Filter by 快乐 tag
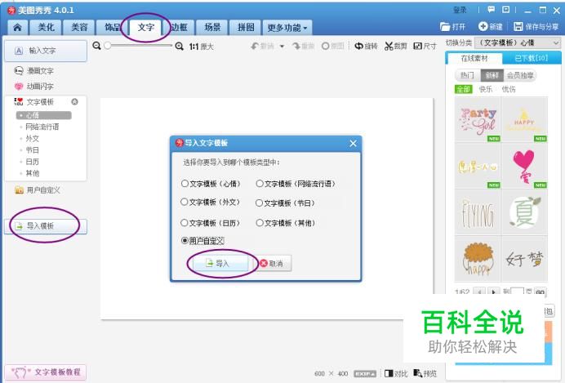565x383 pixels. click(x=486, y=89)
